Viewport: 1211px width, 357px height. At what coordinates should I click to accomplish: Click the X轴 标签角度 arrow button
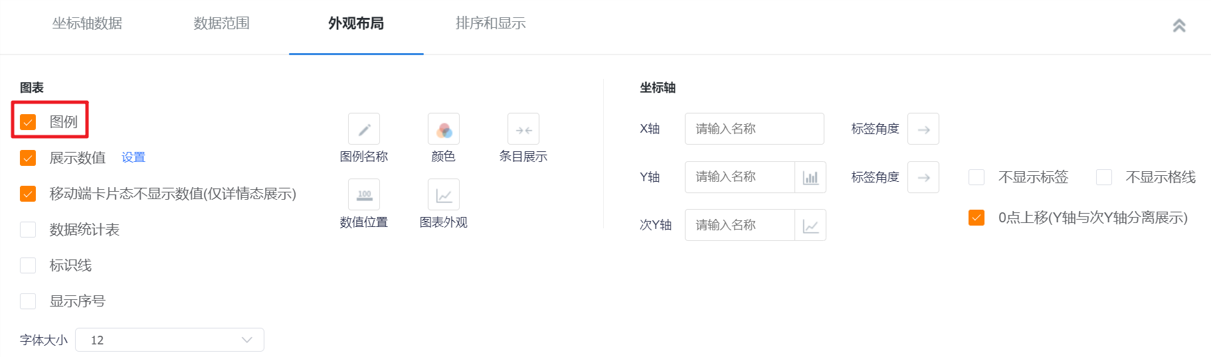click(x=923, y=129)
